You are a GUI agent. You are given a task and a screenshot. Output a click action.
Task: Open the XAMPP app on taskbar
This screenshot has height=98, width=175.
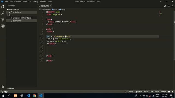pyautogui.click(x=16, y=96)
